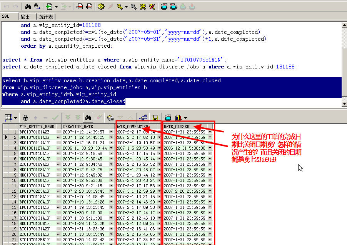
Task: Click the linked query tree icon in grid toolbar
Action: [x=143, y=118]
